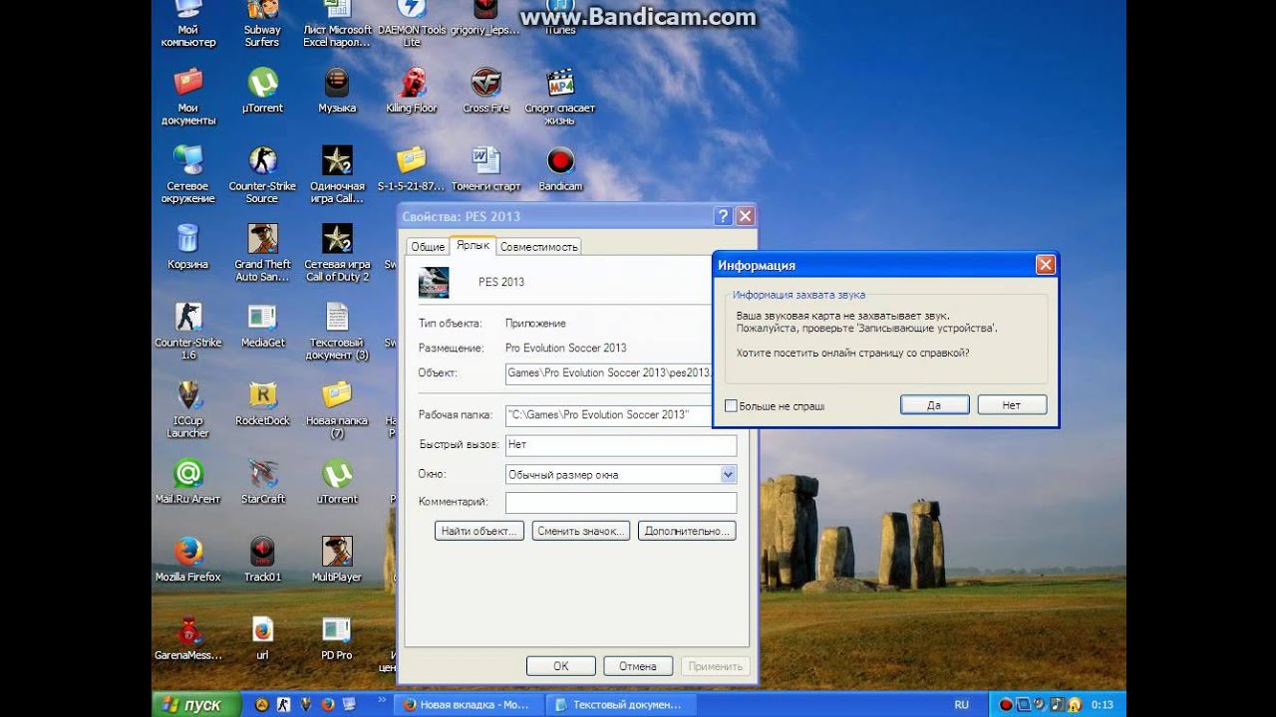Image resolution: width=1276 pixels, height=717 pixels.
Task: Click the Рабочая папка field
Action: (609, 414)
